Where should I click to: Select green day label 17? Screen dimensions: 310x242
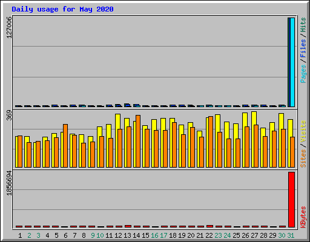click(163, 235)
